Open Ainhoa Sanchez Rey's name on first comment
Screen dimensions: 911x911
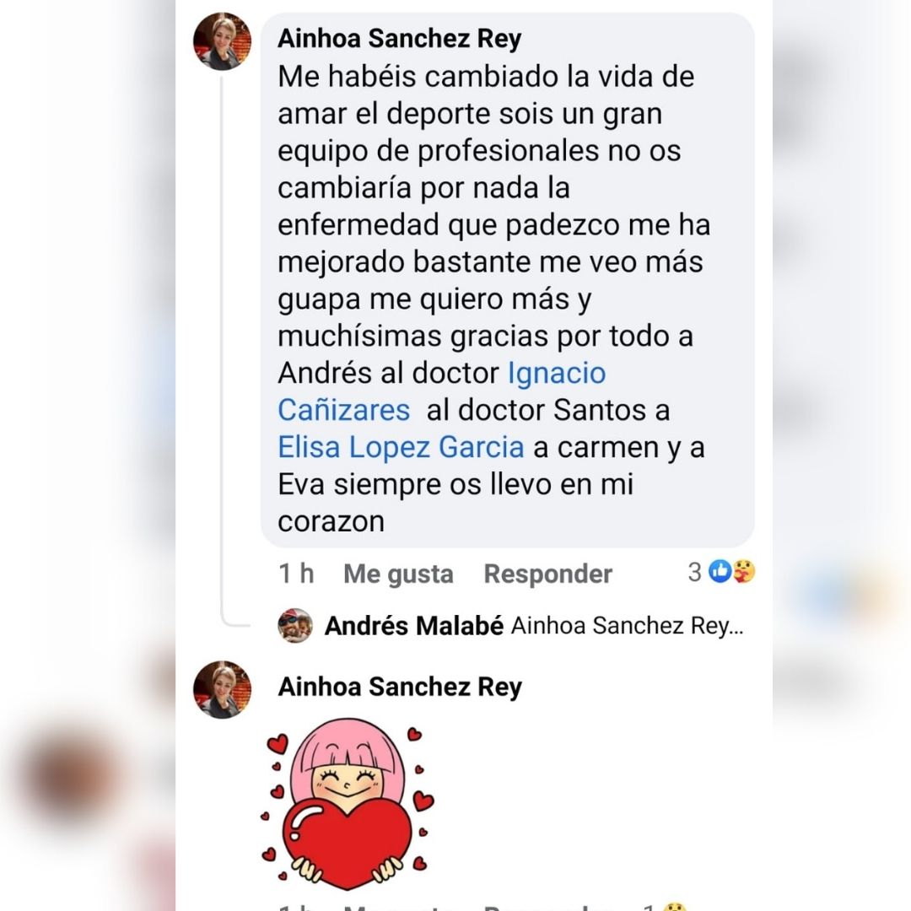coord(400,39)
